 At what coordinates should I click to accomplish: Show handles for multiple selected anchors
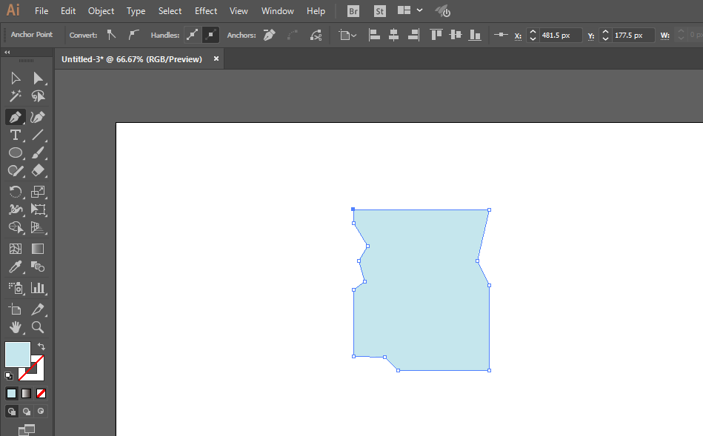[x=193, y=35]
